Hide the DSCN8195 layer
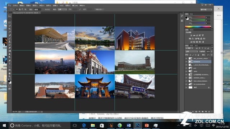Screen dimensions: 230x129 [186, 62]
